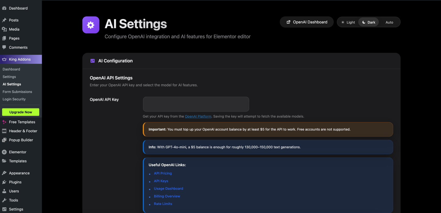Click the Plugins plug icon
The image size is (441, 213).
[x=4, y=182]
